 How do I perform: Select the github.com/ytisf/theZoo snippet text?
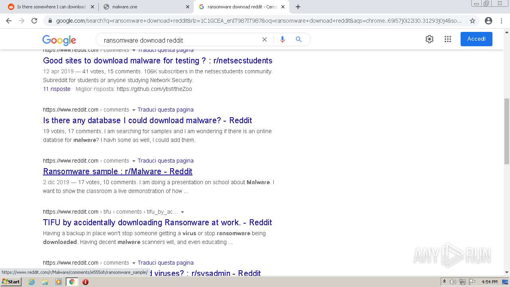154,89
